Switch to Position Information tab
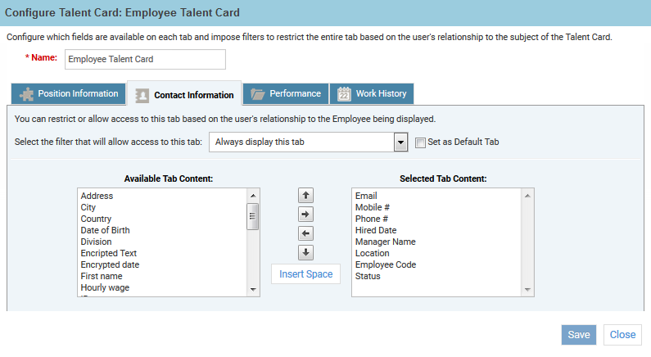Image resolution: width=651 pixels, height=357 pixels. [68, 94]
